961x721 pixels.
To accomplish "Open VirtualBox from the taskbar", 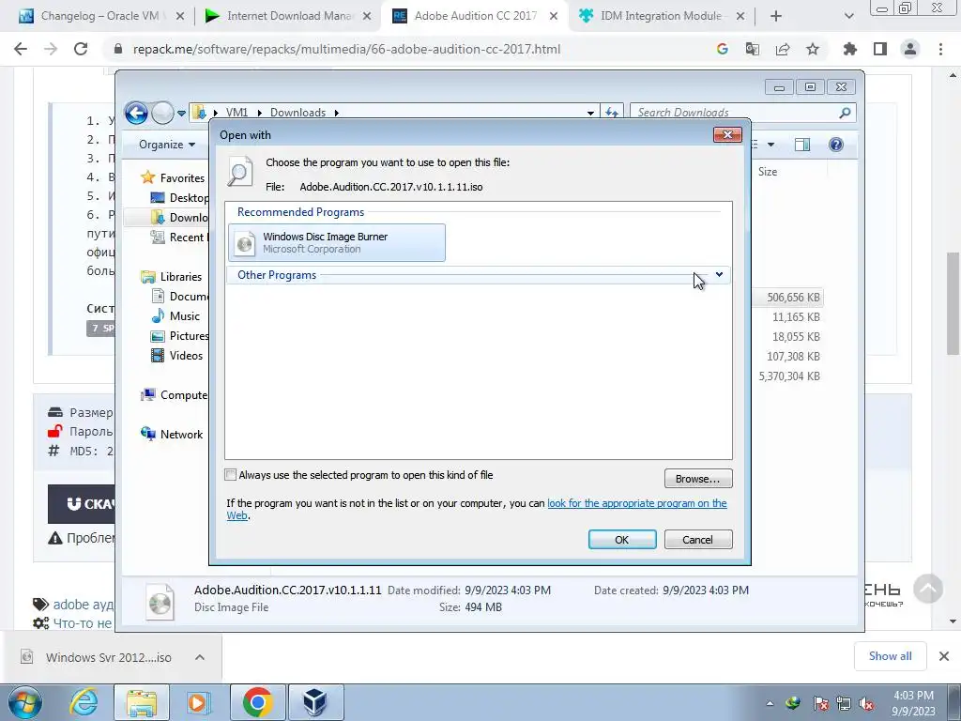I will [x=315, y=703].
